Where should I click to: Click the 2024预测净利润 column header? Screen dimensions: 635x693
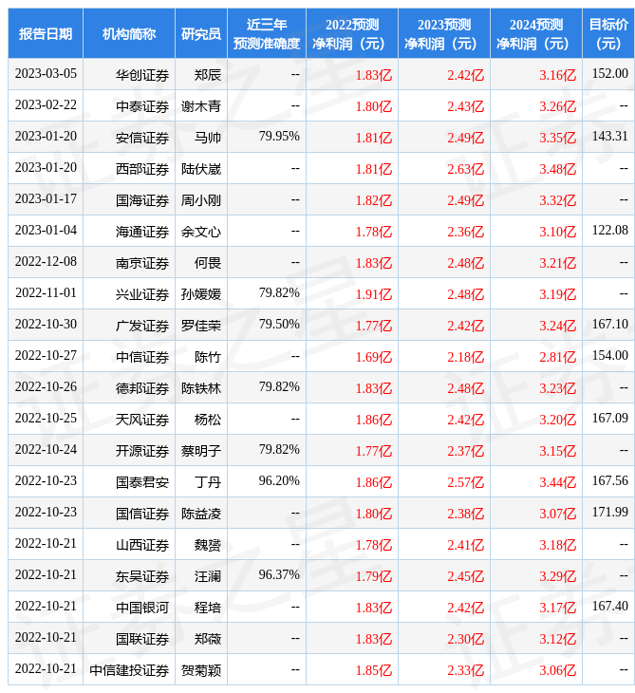(536, 33)
